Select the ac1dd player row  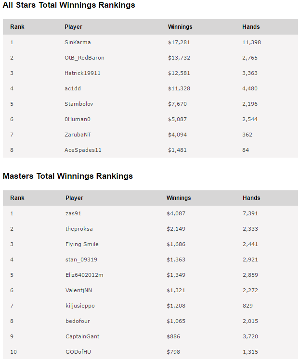coord(150,88)
